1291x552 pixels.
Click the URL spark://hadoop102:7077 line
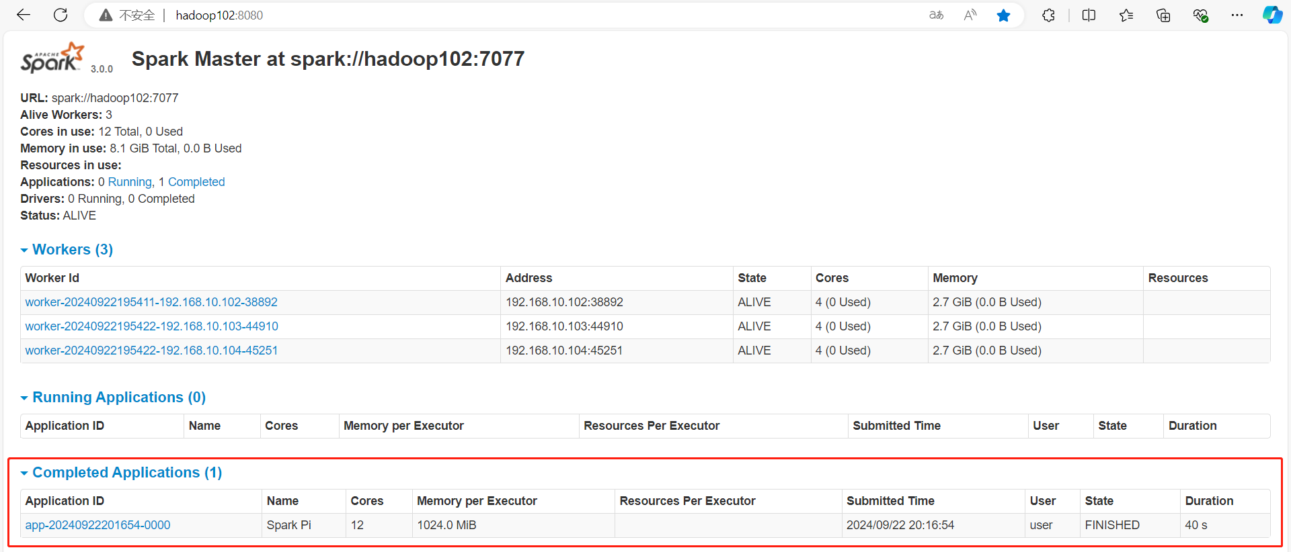100,98
